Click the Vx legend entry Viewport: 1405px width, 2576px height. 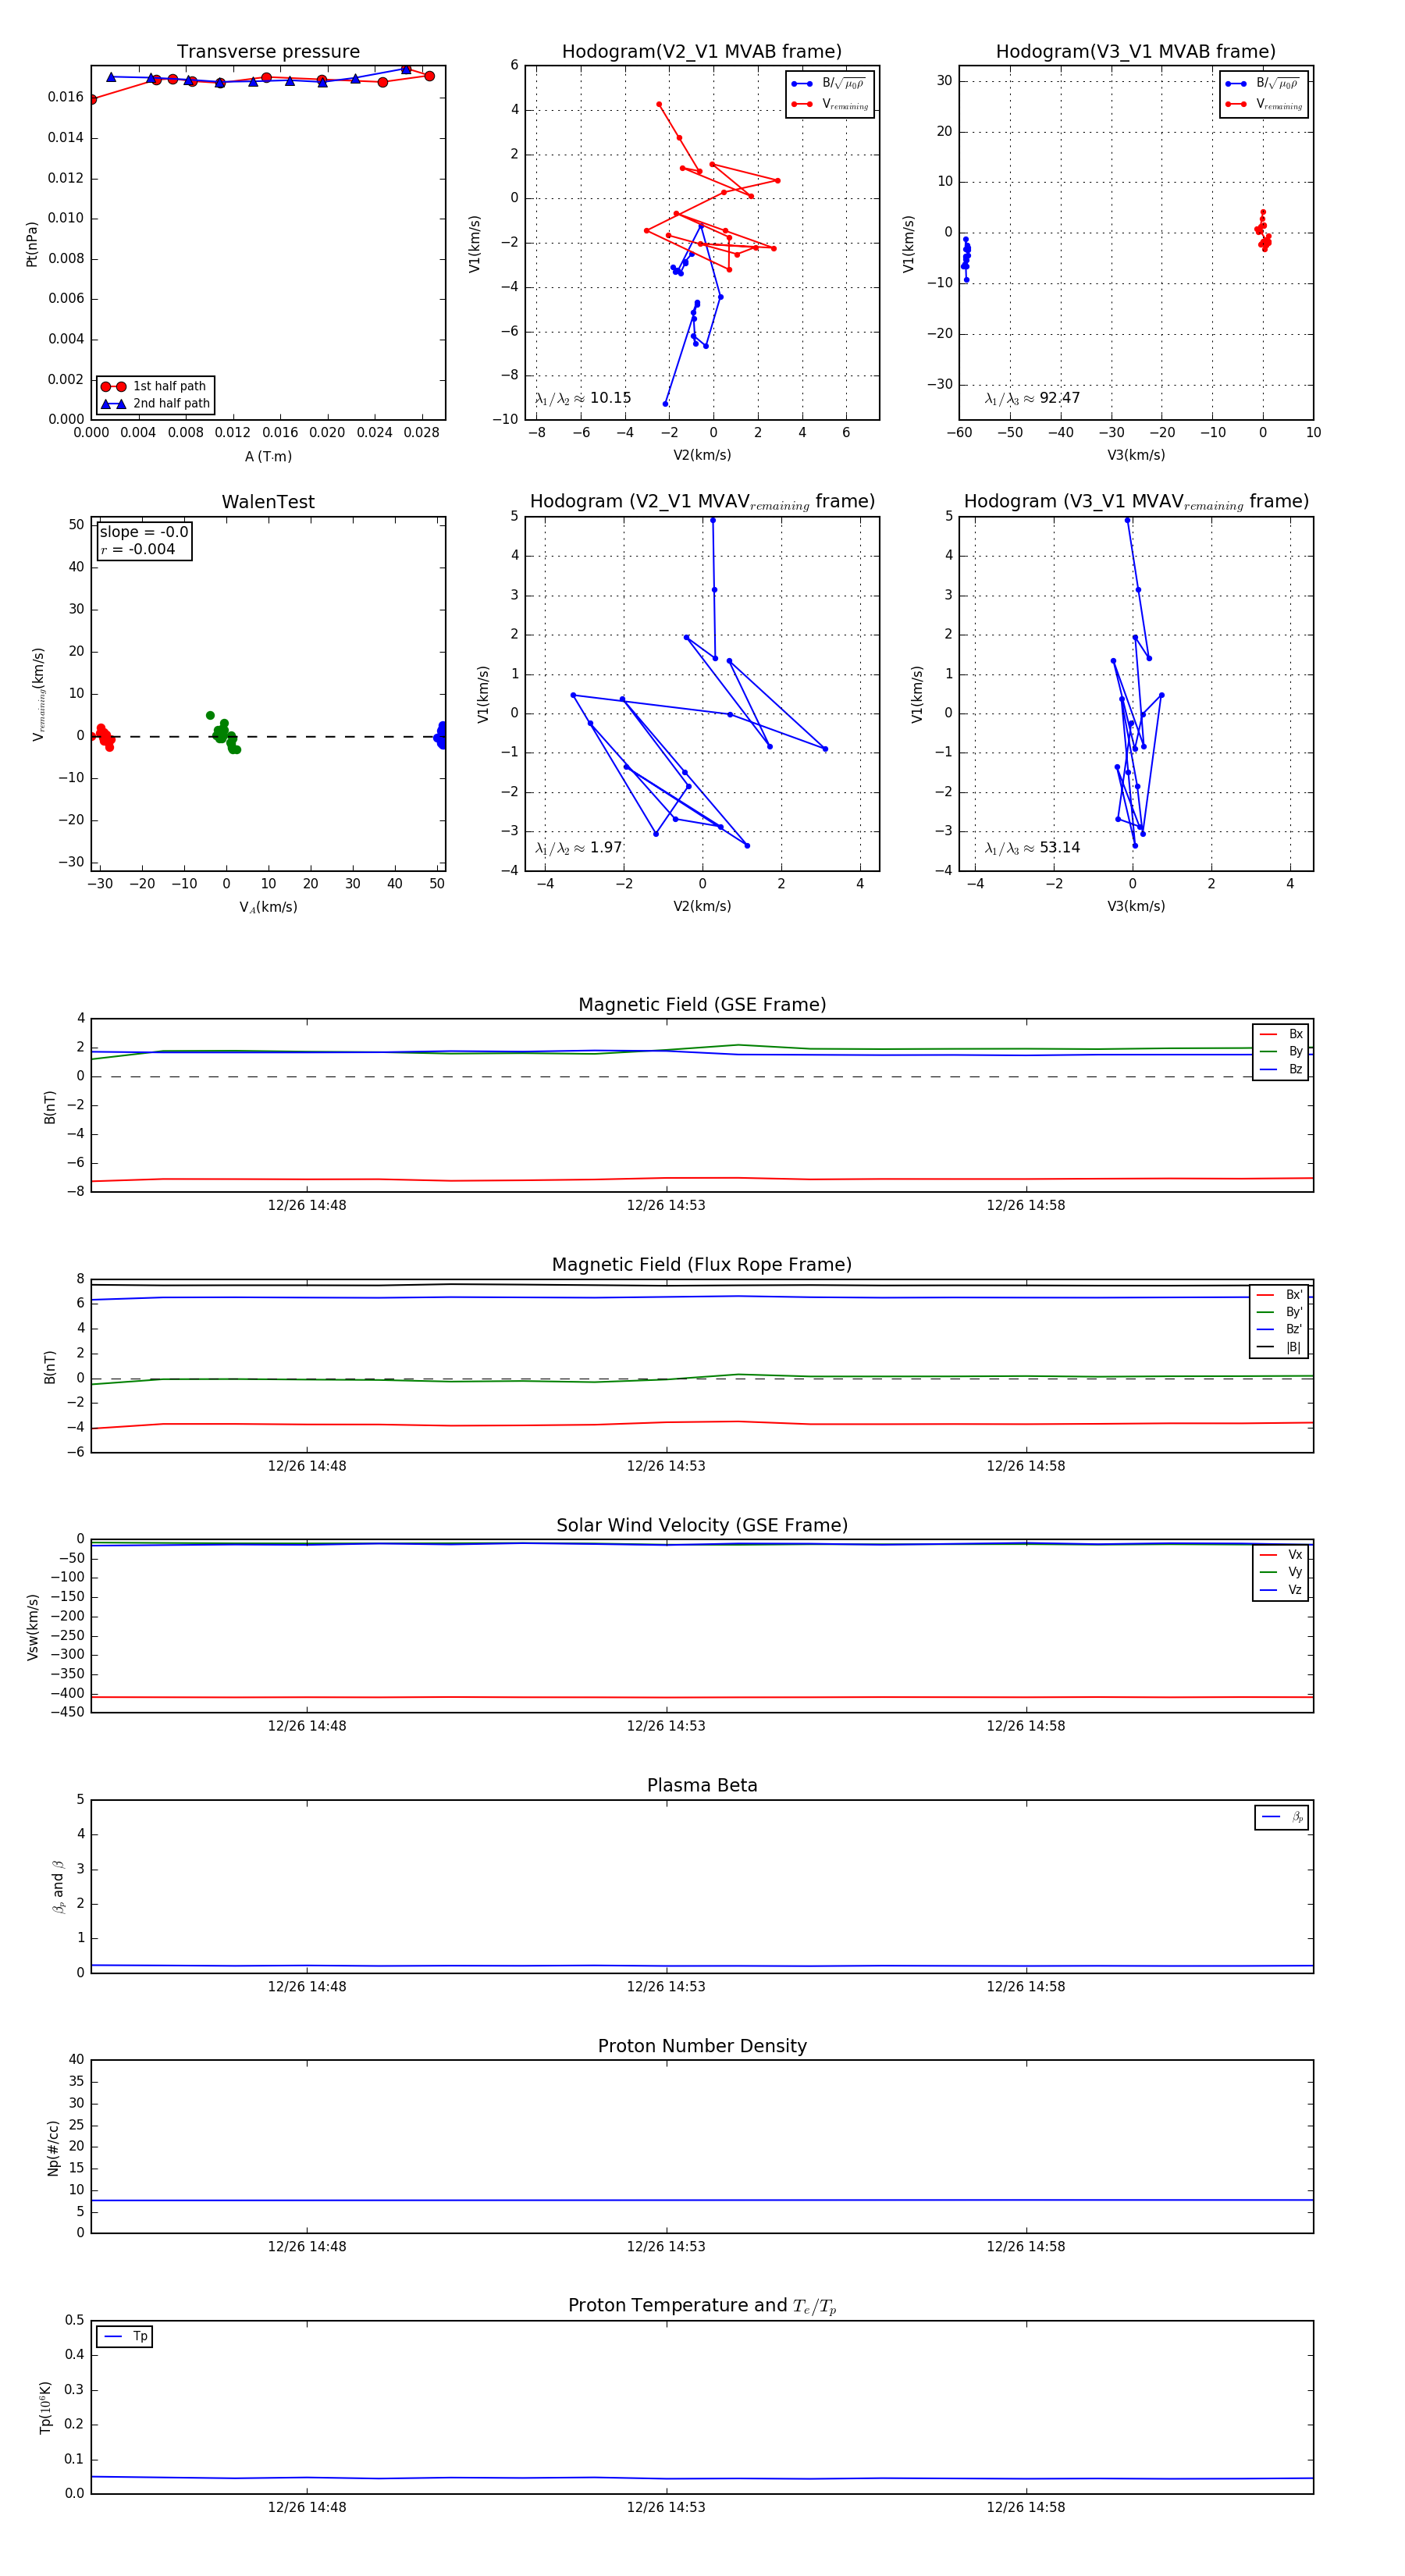pos(1281,1554)
